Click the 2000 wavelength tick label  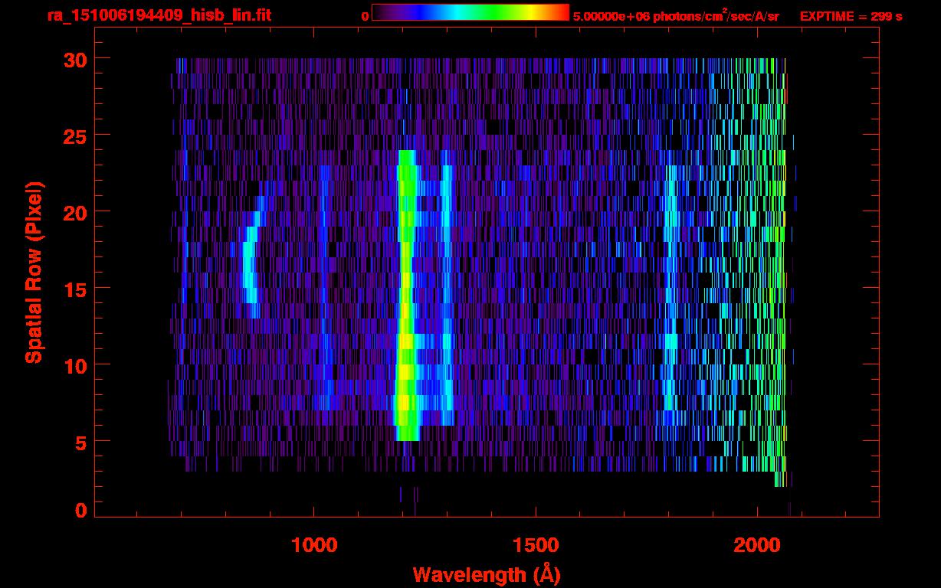[x=756, y=545]
